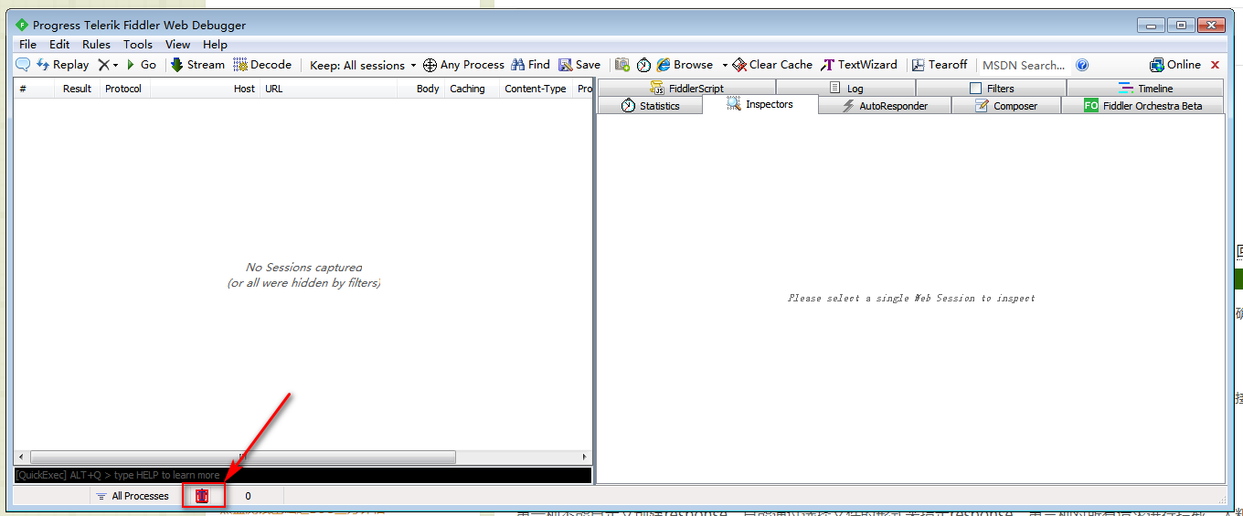Select the Any Process target picker

(463, 65)
